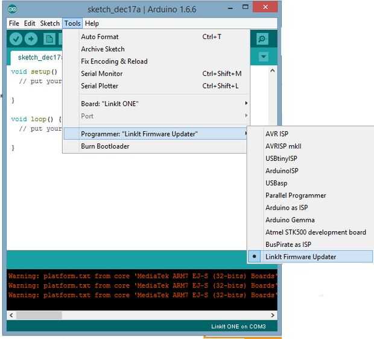This screenshot has height=339, width=374.
Task: Click Burn Bootloader
Action: point(105,146)
